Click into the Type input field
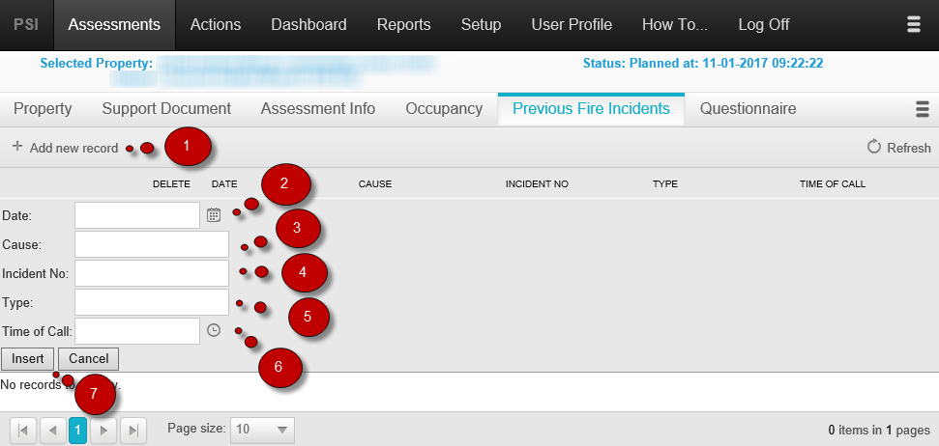This screenshot has height=446, width=939. tap(152, 302)
